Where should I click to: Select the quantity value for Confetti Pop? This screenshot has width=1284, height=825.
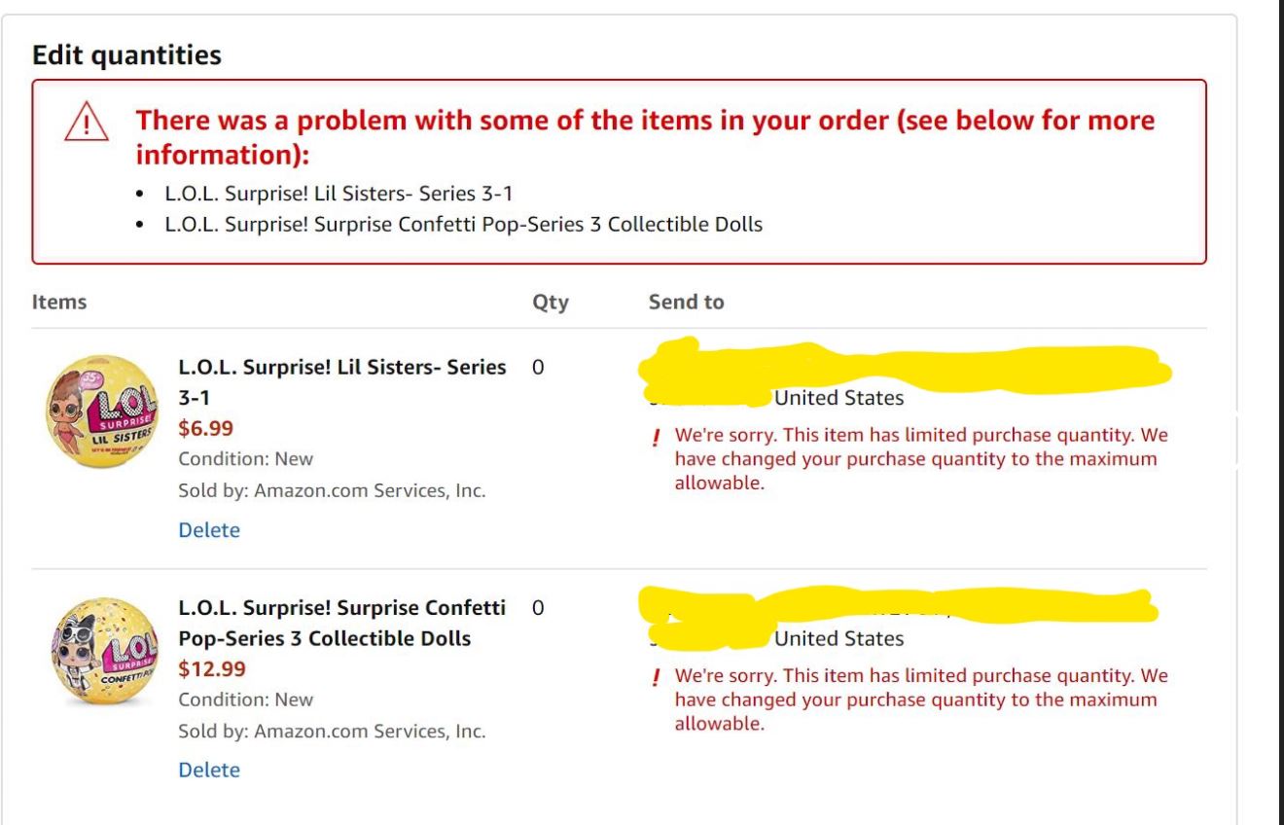click(x=538, y=608)
